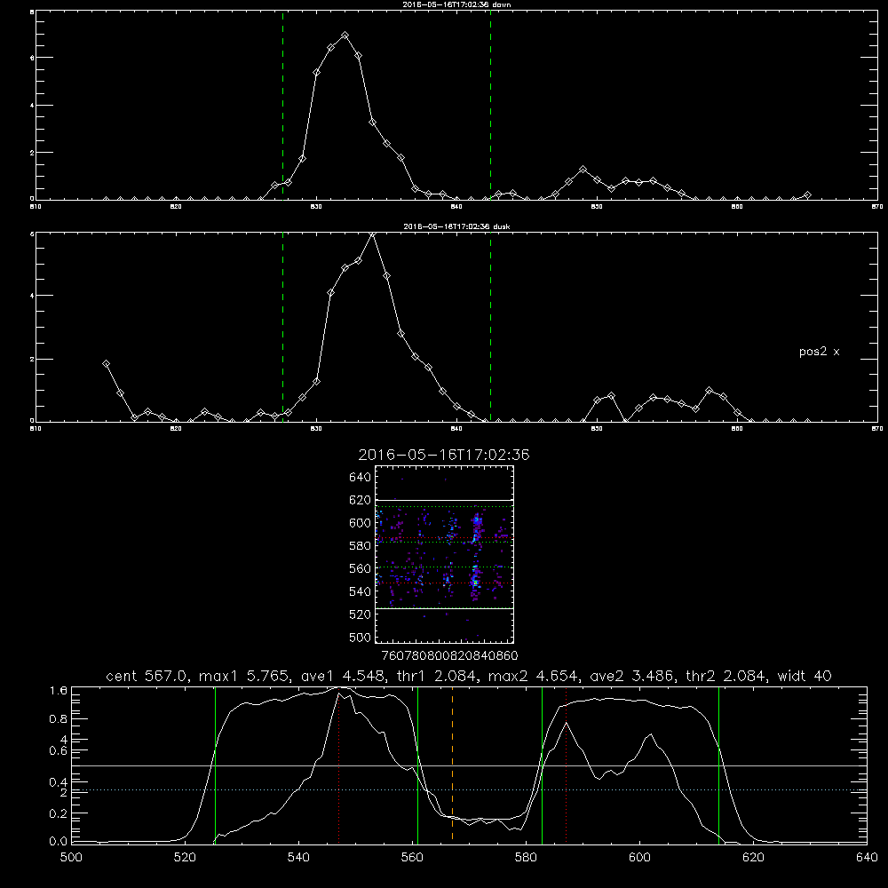Click the red dotted line at 587 in bottom plot
Screen dimensions: 888x888
click(x=566, y=767)
